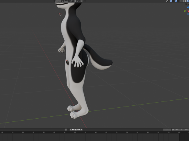189x141 pixels.
Task: Open object type visibility menu
Action: pos(168,1)
